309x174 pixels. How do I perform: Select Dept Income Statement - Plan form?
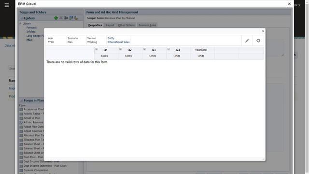pos(41,161)
